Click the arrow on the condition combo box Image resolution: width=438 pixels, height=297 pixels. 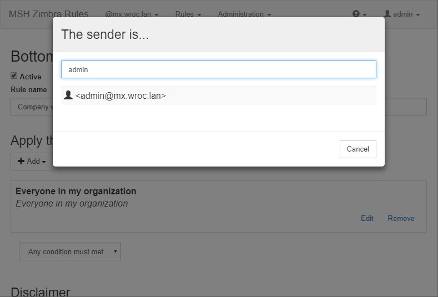coord(115,251)
